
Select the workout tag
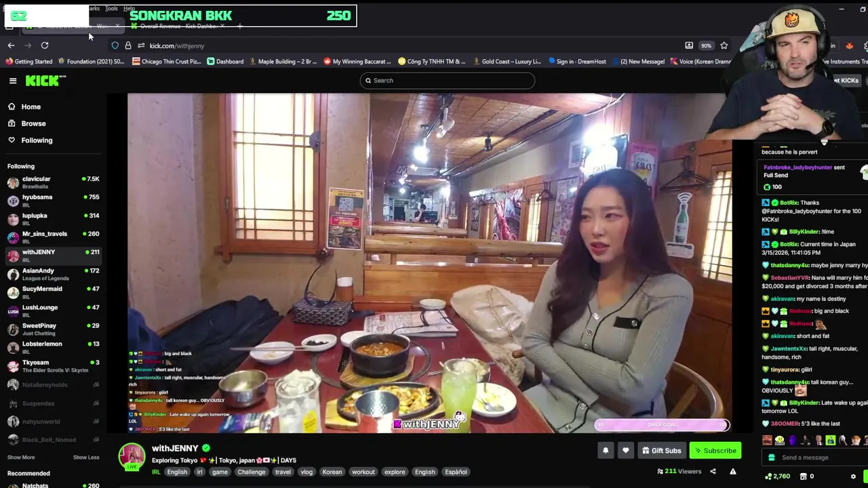click(x=363, y=472)
